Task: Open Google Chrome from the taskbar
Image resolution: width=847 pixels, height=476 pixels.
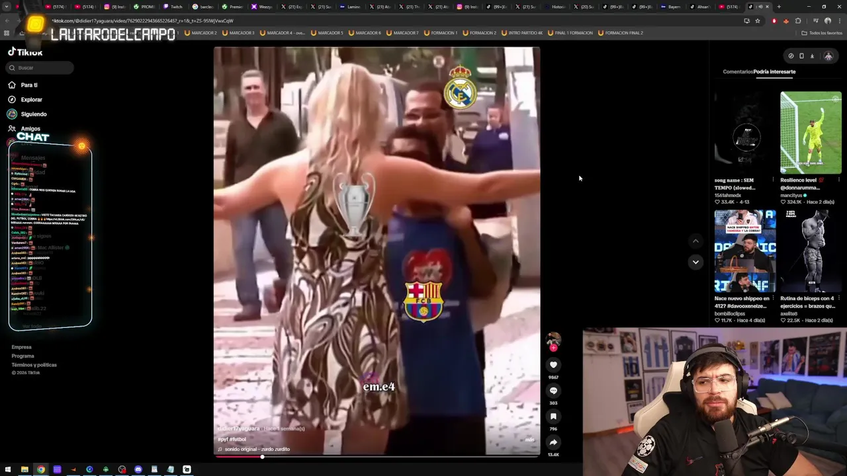Action: click(x=41, y=469)
